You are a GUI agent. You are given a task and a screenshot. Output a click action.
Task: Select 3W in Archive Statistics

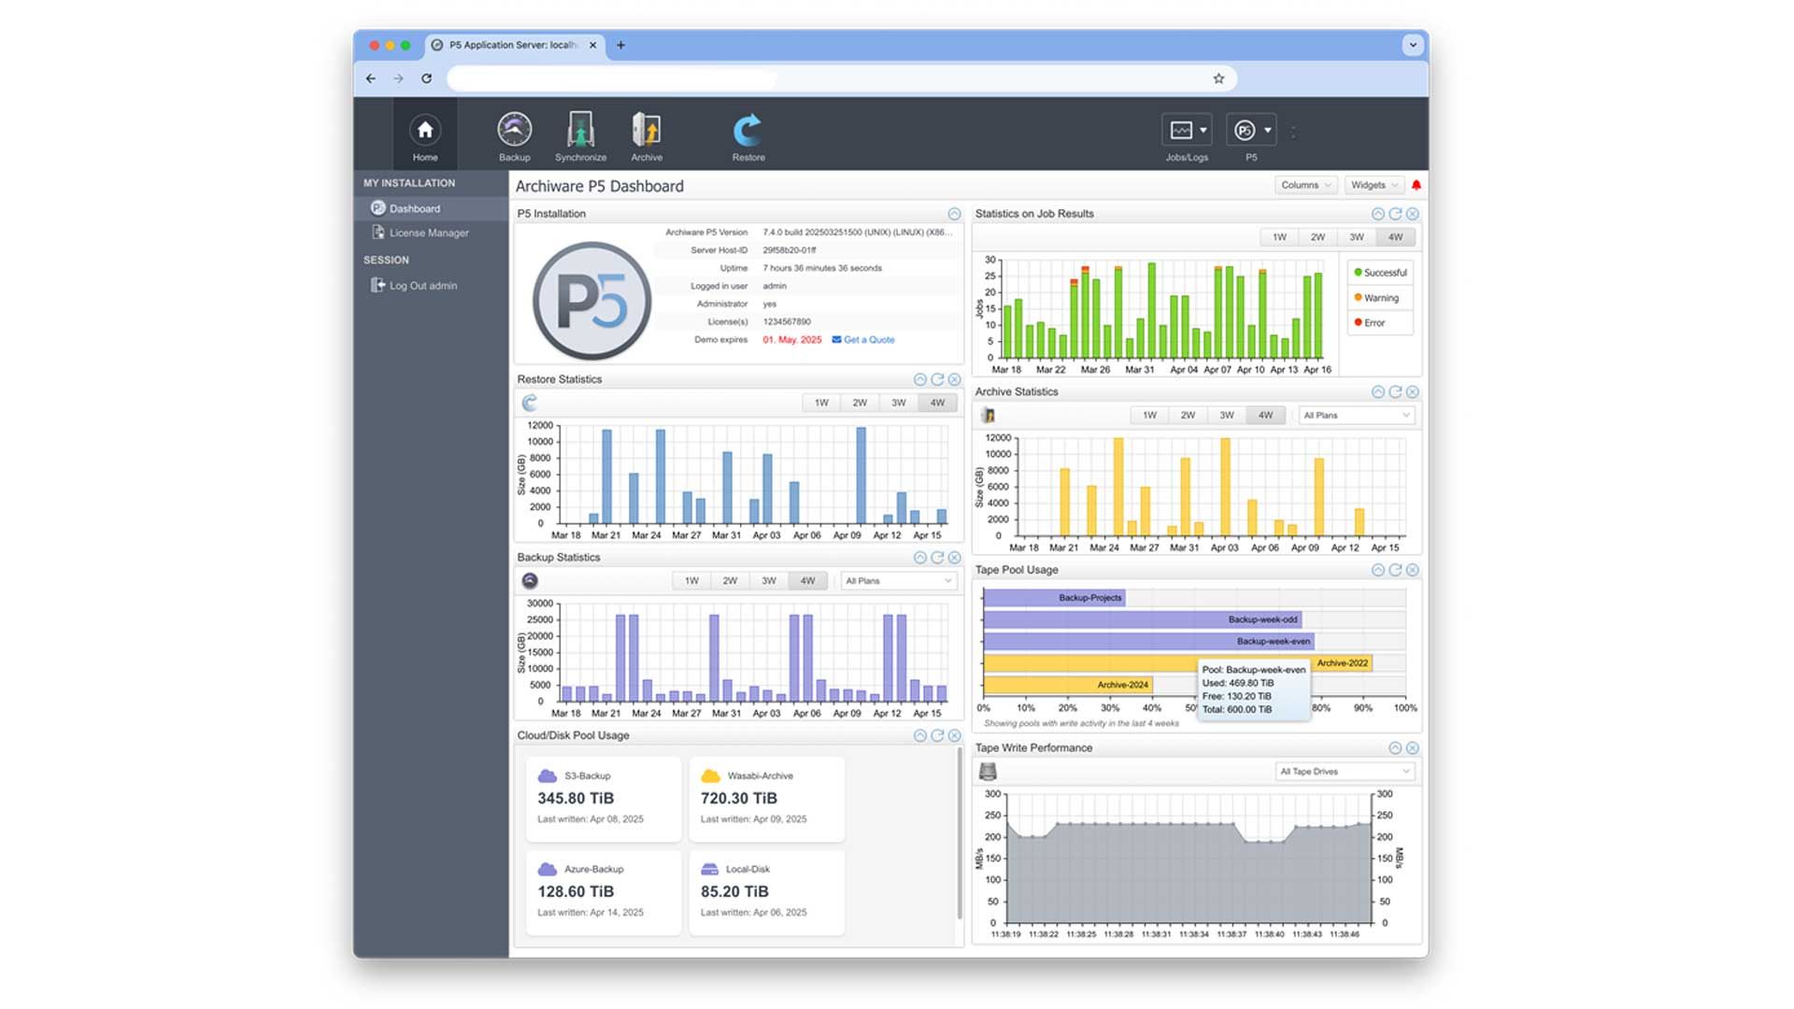coord(1227,414)
